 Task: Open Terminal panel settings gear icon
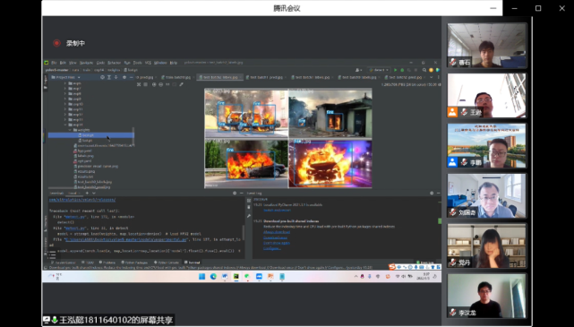click(x=235, y=193)
